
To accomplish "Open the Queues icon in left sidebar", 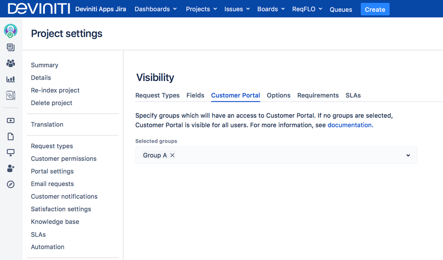I will tap(11, 47).
